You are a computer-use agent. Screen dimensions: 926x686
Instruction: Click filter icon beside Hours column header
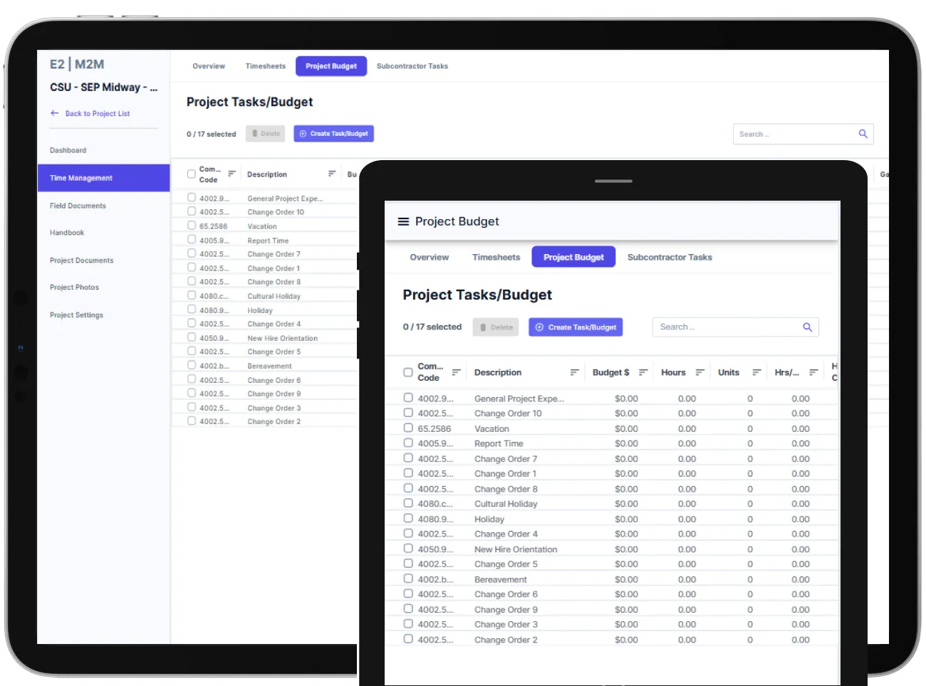point(699,372)
